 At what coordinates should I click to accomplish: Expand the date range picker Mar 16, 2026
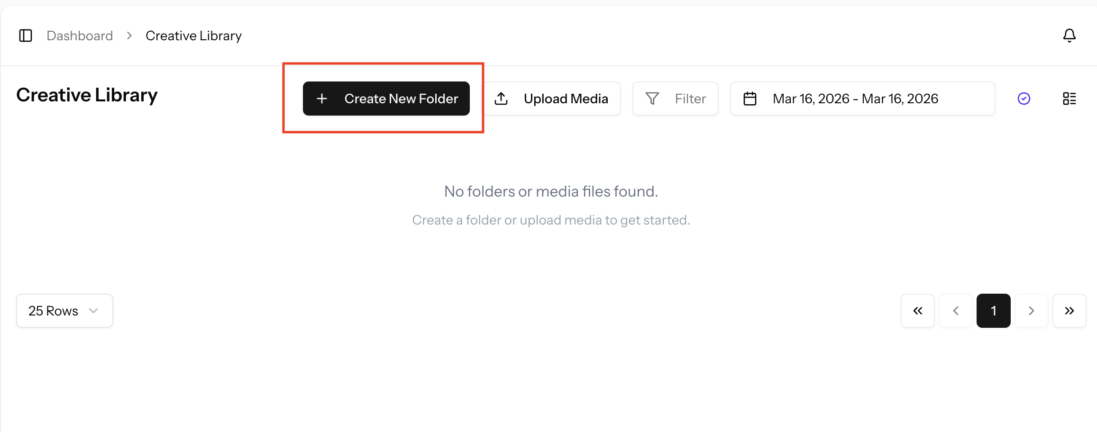[862, 98]
